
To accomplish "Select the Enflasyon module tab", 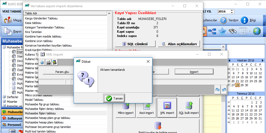I will click(x=12, y=118).
